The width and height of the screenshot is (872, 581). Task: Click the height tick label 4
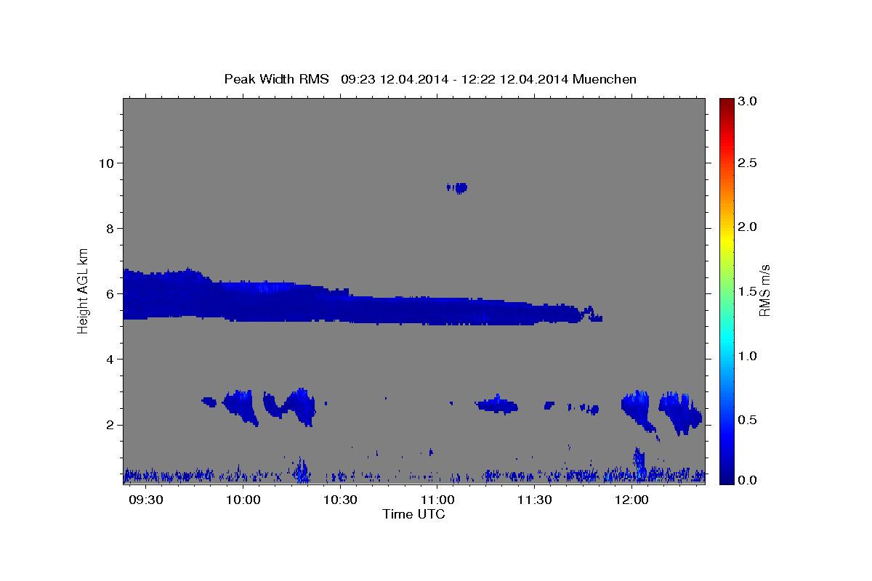[x=108, y=359]
